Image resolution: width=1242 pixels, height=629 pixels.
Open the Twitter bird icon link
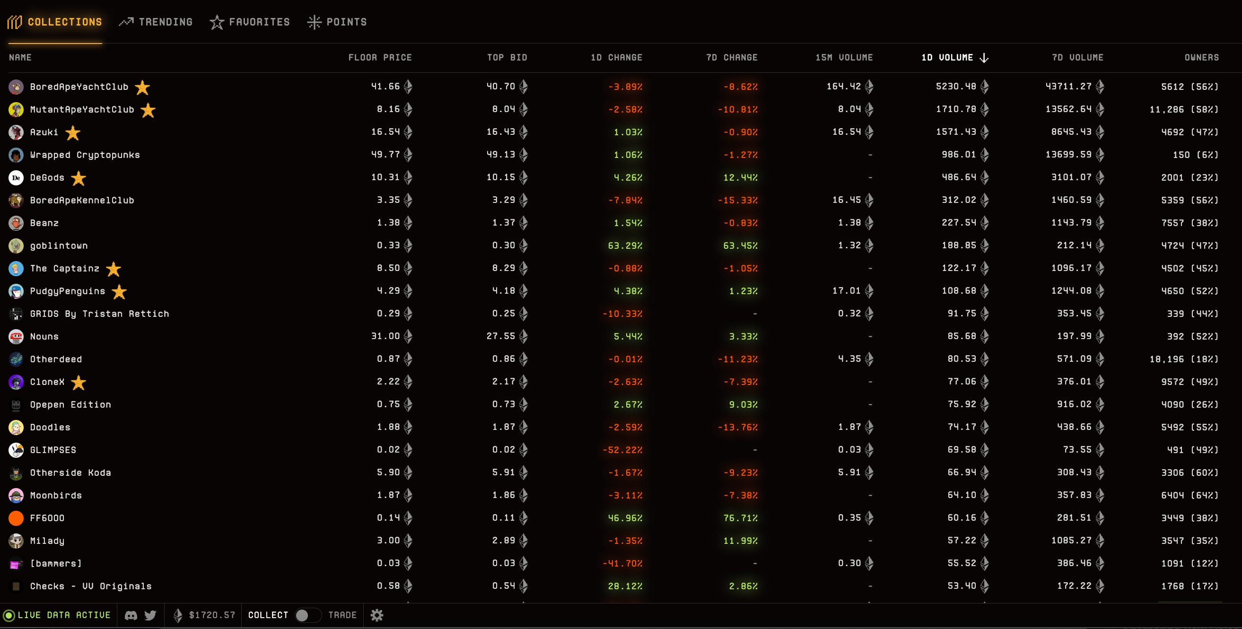tap(150, 615)
